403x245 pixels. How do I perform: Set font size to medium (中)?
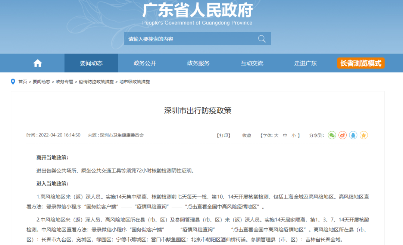tap(285, 135)
